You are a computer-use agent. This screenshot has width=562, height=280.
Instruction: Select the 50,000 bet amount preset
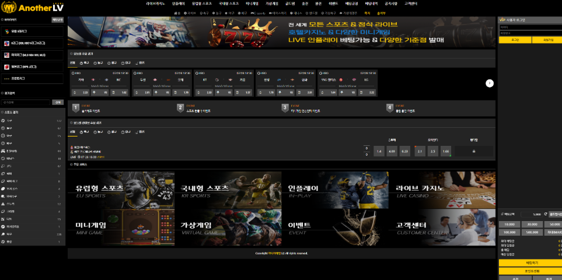pos(555,224)
